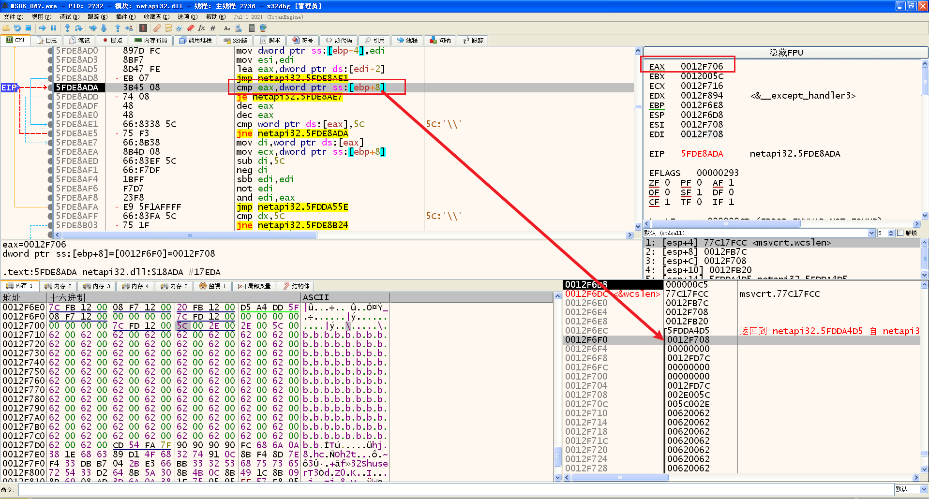Toggle breakpoint dot at 5FDE8AE1
The image size is (929, 499).
click(50, 124)
